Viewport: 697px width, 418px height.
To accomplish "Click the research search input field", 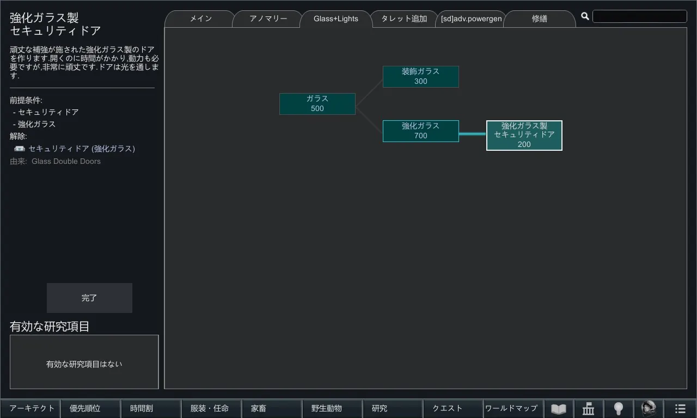I will coord(639,16).
